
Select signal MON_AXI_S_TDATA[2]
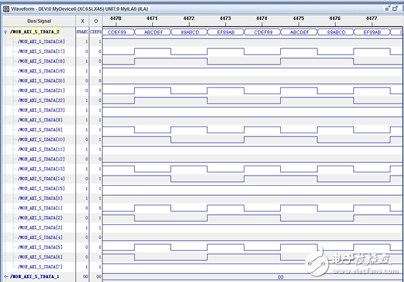point(40,217)
